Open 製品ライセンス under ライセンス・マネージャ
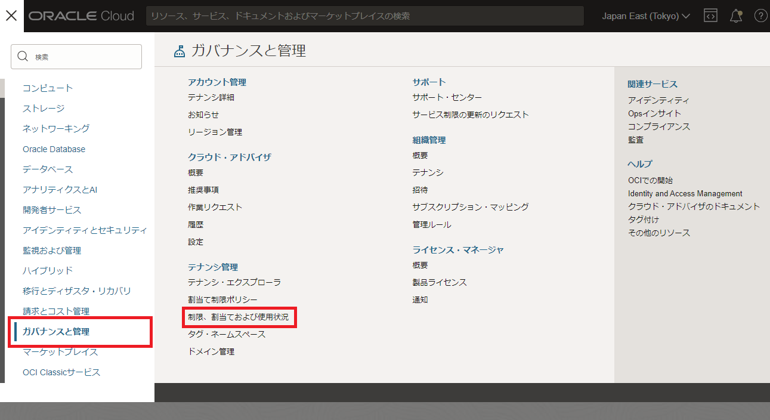The height and width of the screenshot is (420, 770). (439, 282)
